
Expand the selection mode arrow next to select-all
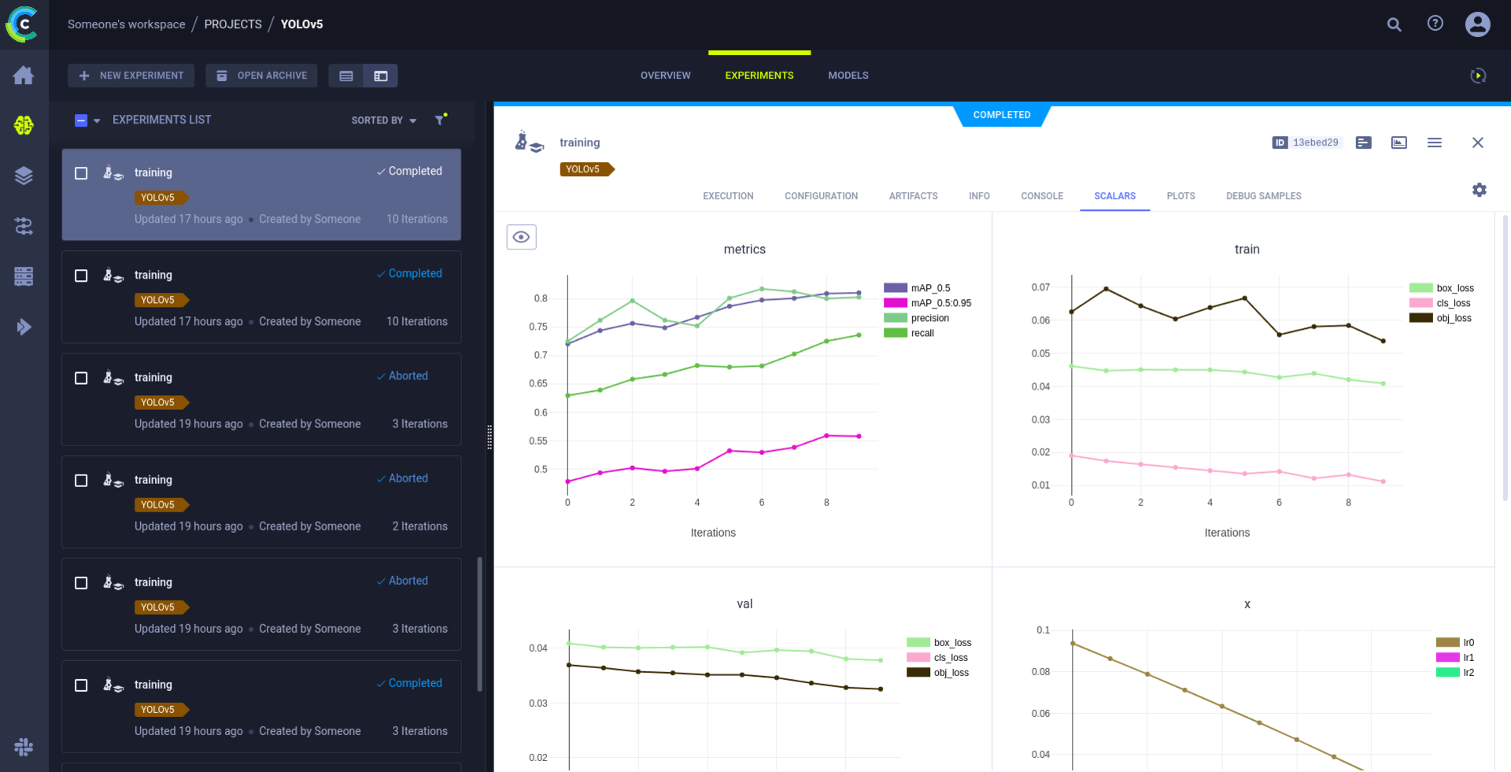(x=96, y=120)
